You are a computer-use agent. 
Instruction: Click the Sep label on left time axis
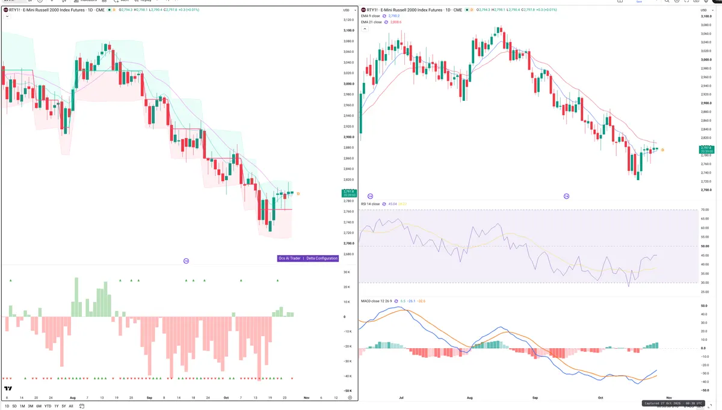(149, 397)
